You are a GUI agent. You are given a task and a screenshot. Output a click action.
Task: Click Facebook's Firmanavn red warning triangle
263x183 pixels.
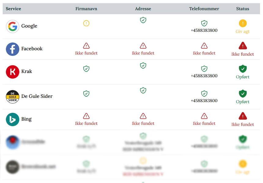coord(86,46)
